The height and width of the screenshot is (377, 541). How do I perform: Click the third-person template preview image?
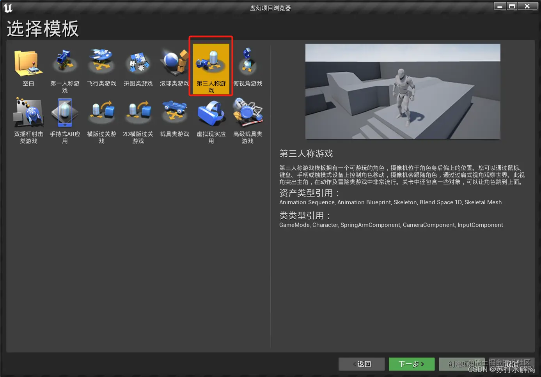403,91
